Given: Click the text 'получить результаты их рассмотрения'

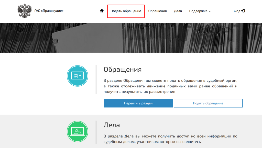Looking at the screenshot, I should click(x=139, y=92).
